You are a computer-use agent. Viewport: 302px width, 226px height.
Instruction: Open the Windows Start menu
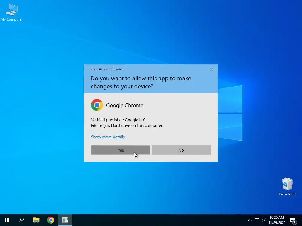7,220
